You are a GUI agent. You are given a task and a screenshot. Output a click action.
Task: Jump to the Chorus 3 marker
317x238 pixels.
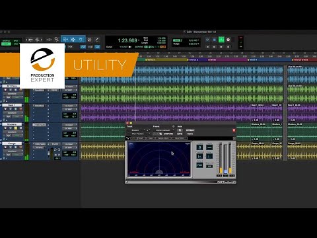tap(193, 59)
